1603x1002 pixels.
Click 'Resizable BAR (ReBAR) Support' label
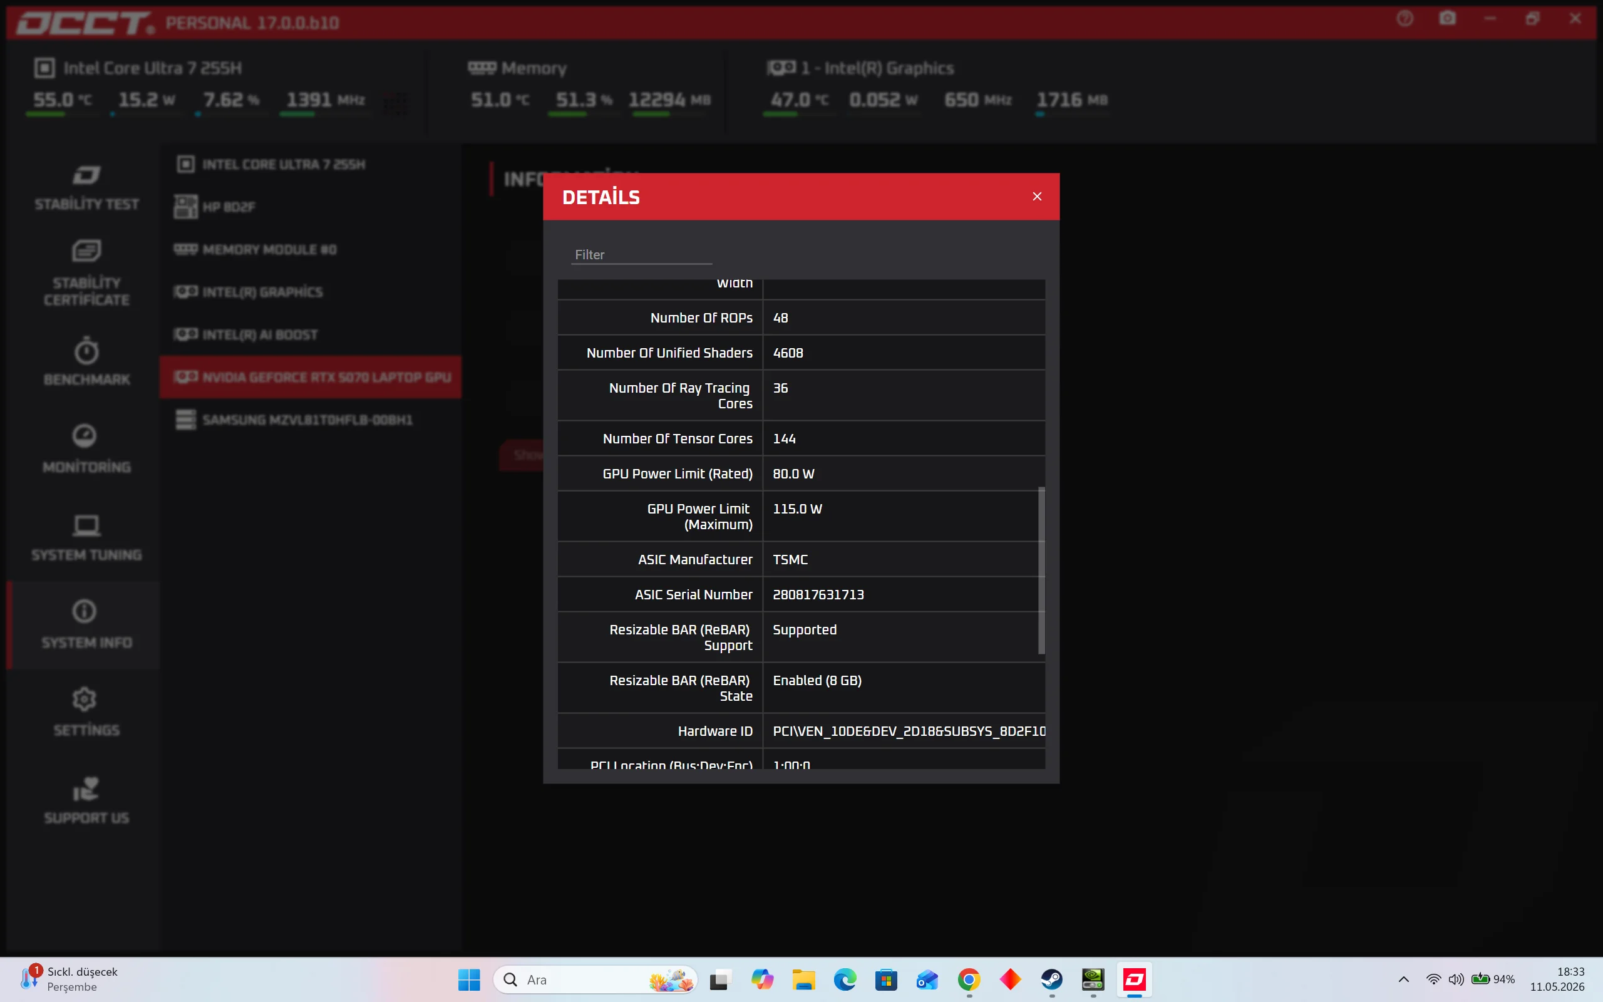coord(681,638)
